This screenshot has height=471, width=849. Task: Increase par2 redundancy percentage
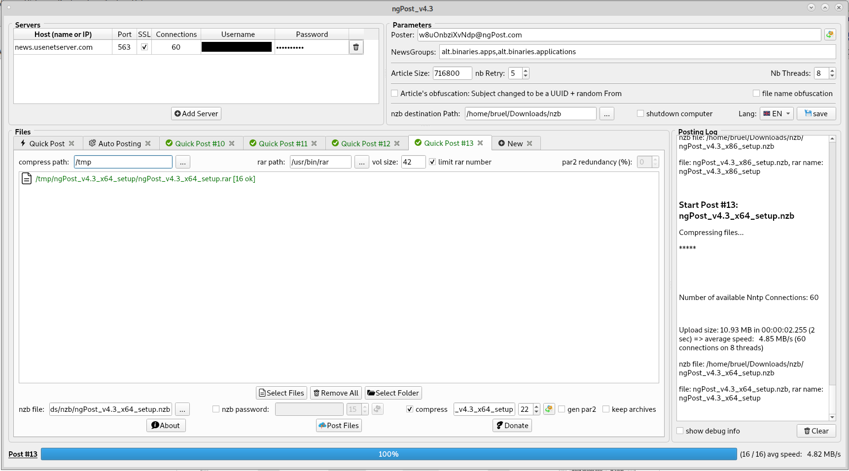(x=655, y=159)
